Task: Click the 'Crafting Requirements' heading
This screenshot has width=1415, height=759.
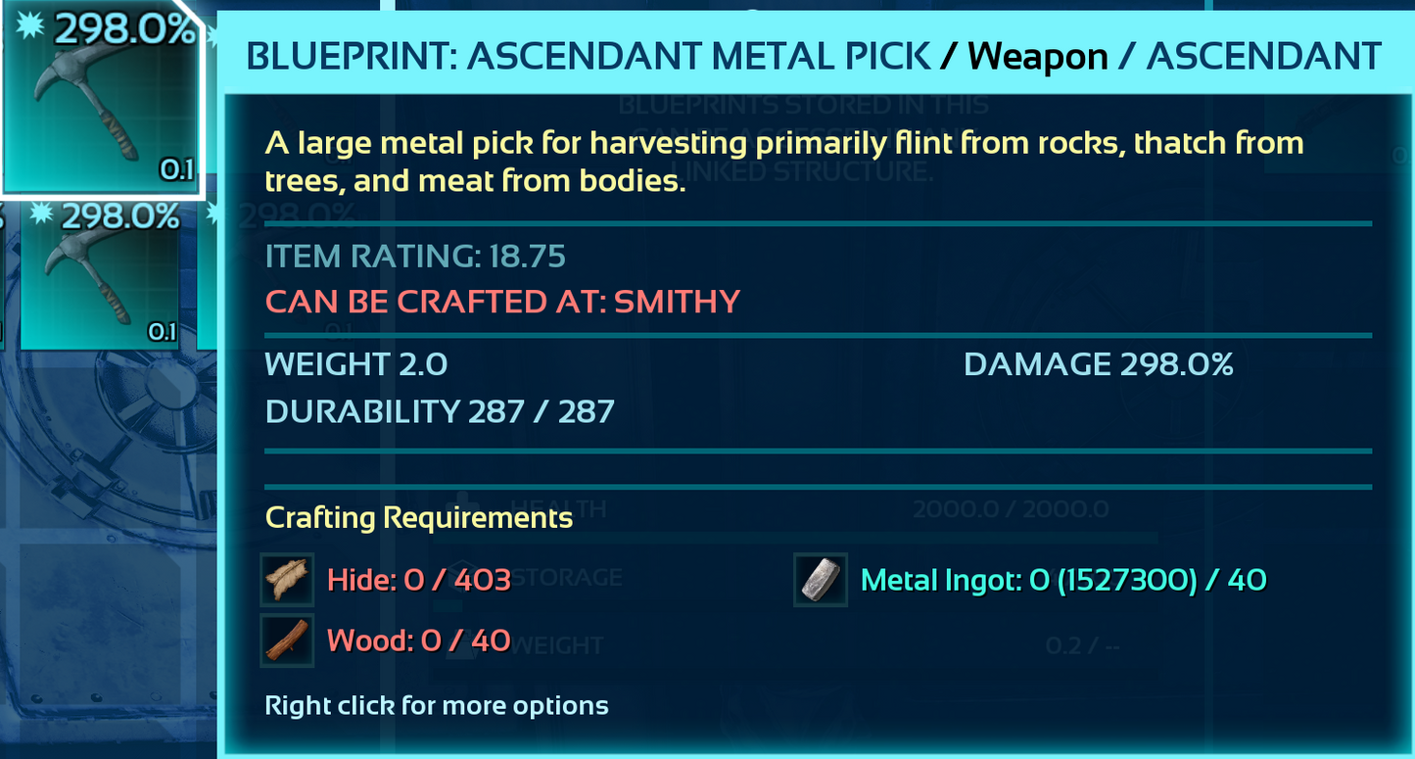Action: point(419,517)
